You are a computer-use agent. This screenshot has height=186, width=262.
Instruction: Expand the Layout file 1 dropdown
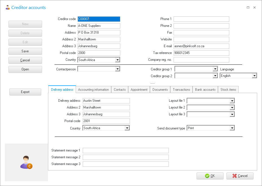tap(232, 101)
